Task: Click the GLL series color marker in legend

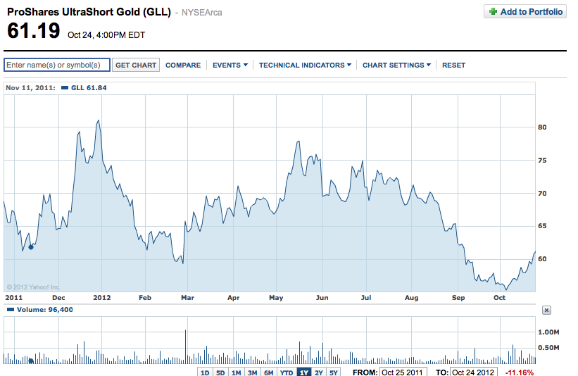Action: [65, 88]
